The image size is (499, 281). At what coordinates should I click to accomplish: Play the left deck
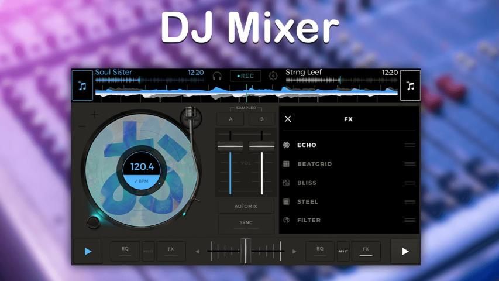tap(88, 251)
